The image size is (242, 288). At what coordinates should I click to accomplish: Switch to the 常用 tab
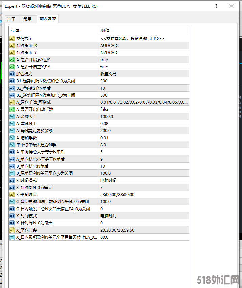[28, 19]
